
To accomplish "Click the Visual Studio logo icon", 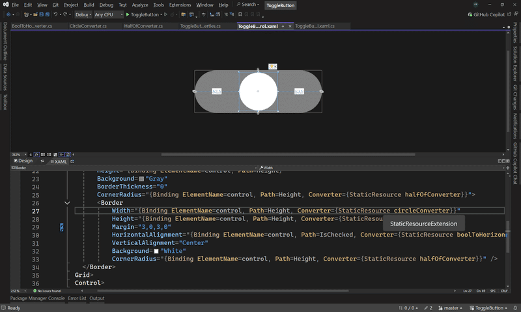I will pos(6,5).
